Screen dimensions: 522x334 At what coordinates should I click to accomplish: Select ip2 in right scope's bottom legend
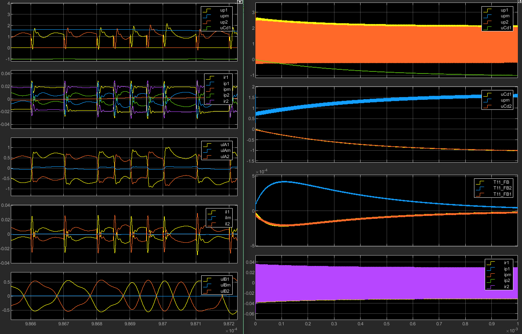tap(508, 281)
